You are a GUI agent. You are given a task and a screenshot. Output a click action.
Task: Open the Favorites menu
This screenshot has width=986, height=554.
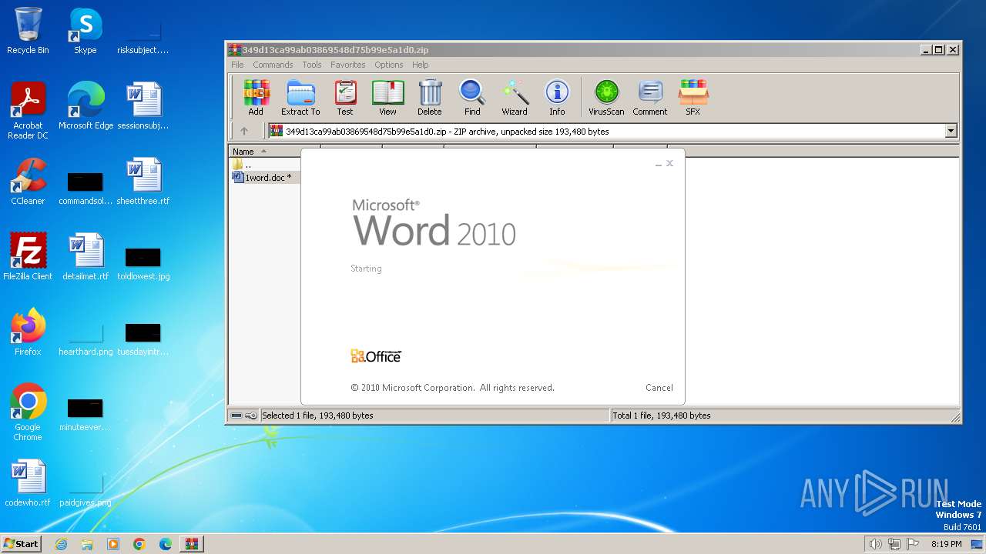click(348, 65)
